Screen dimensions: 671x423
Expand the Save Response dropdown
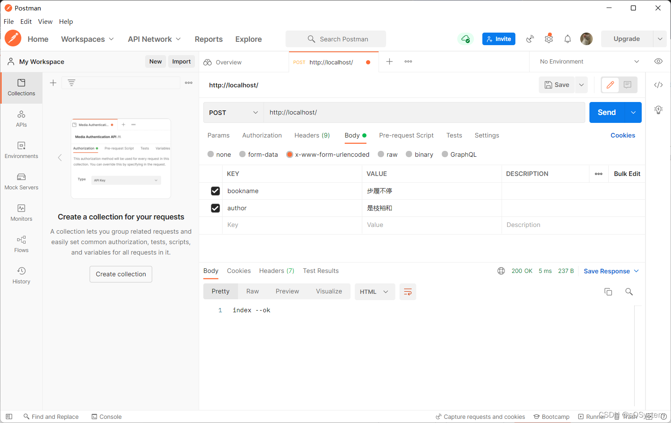(x=611, y=271)
